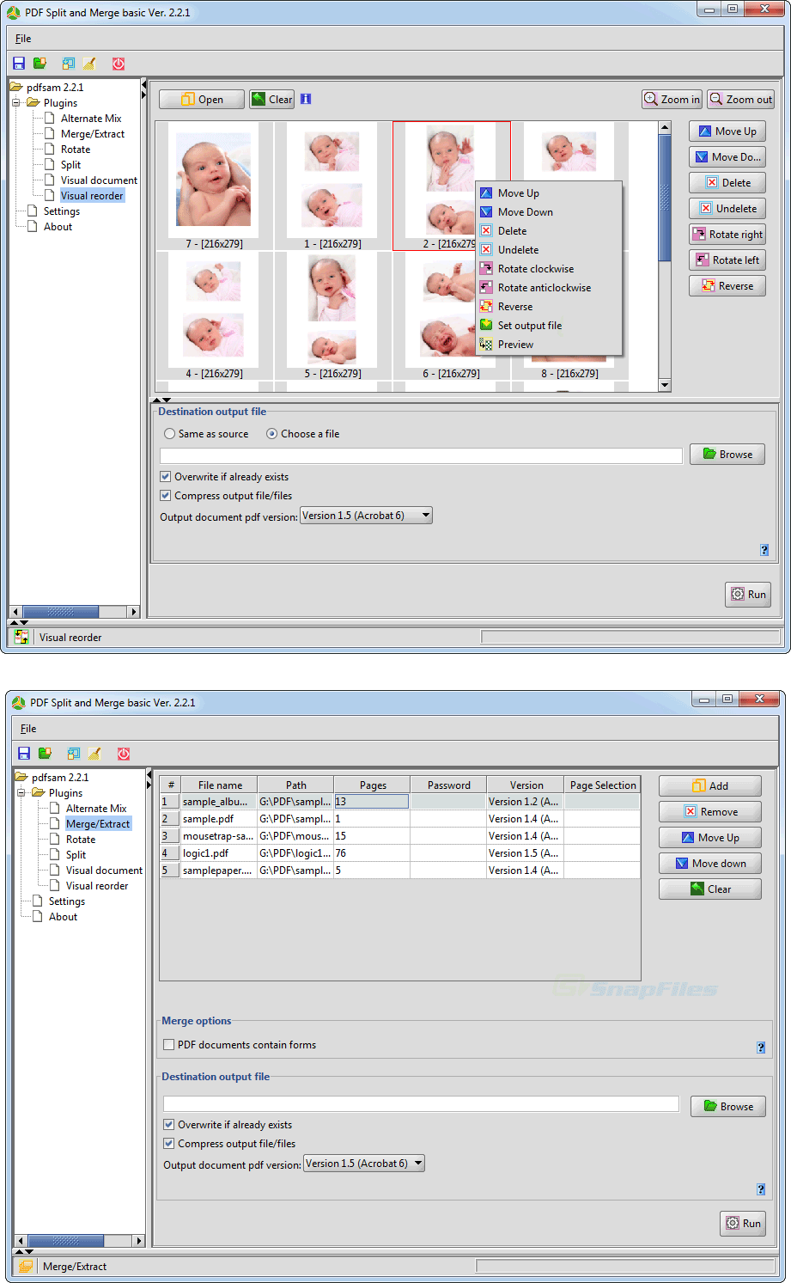The image size is (791, 1283).
Task: Collapse the Plugins tree node in the Merge/Extract window
Action: click(21, 793)
